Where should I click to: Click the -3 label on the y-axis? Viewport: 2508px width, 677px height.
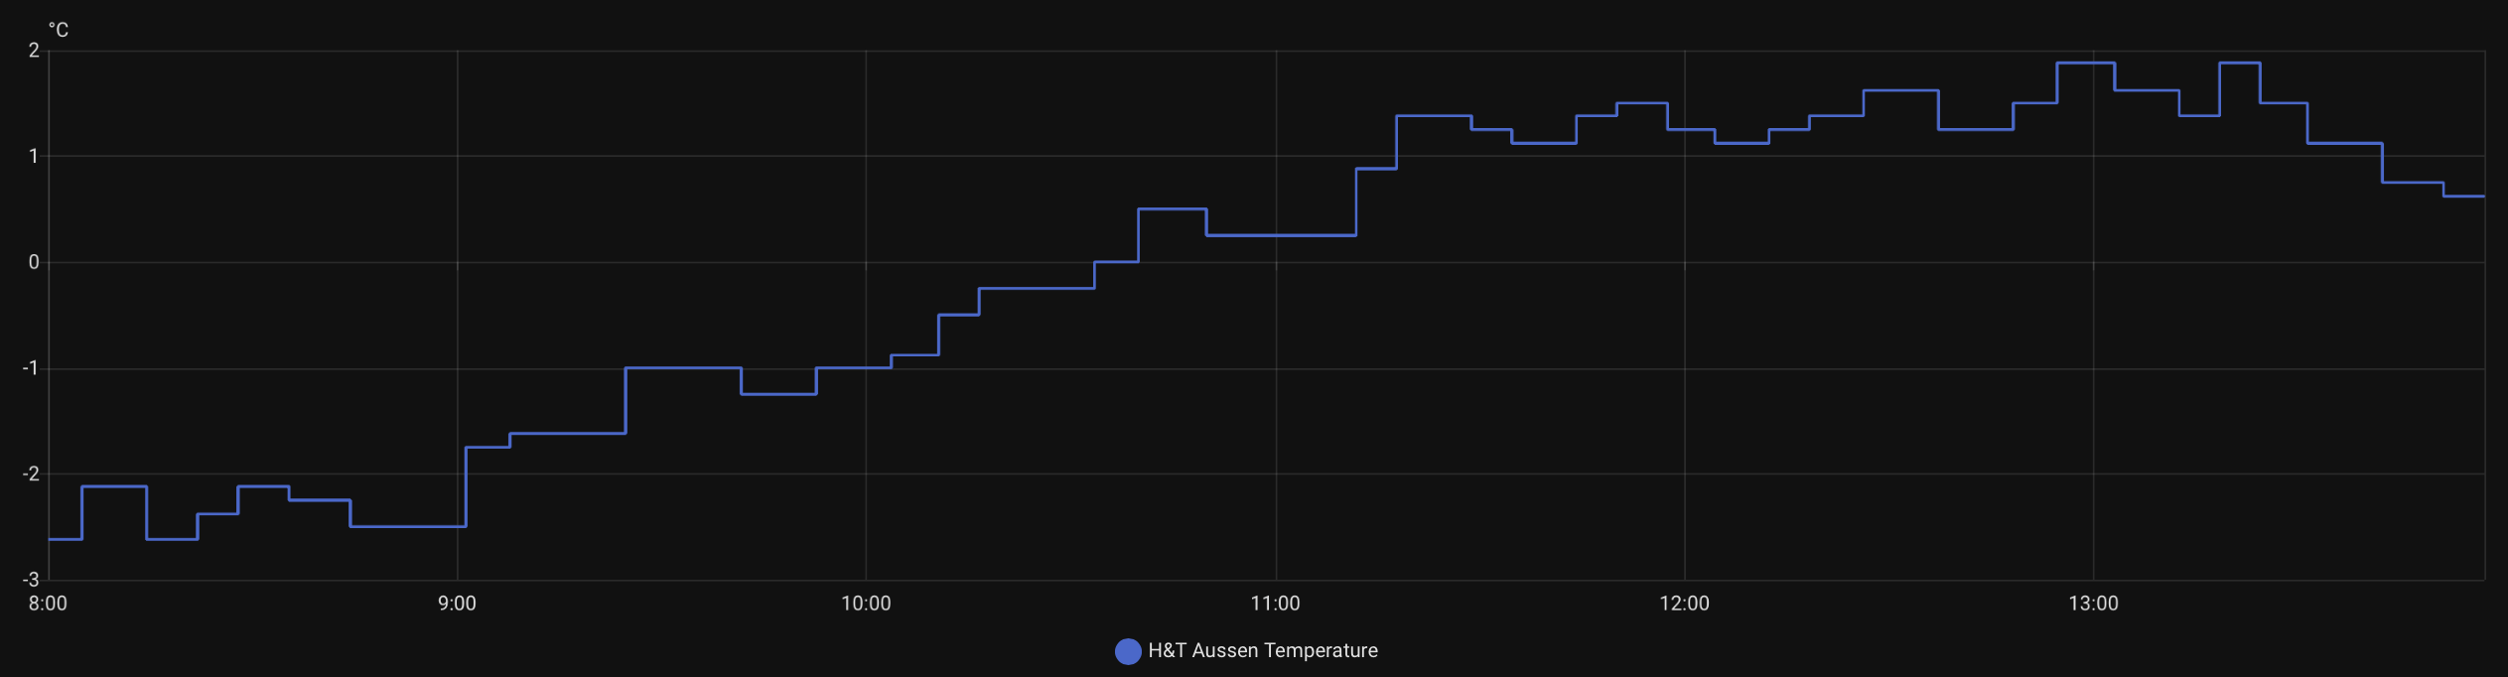(x=31, y=579)
